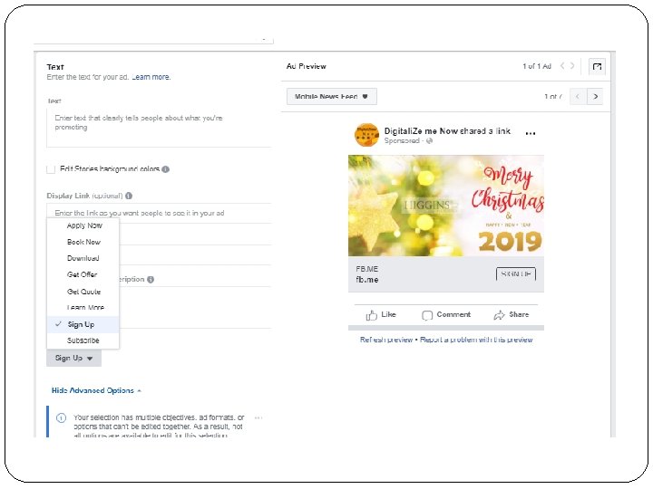653x489 pixels.
Task: Select Get Offer menu option
Action: click(x=82, y=274)
